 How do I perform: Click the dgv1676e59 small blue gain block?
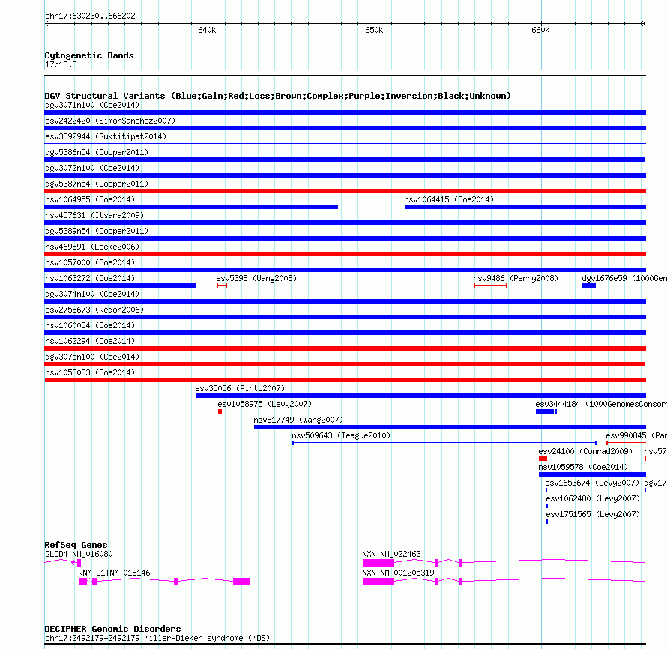[589, 286]
